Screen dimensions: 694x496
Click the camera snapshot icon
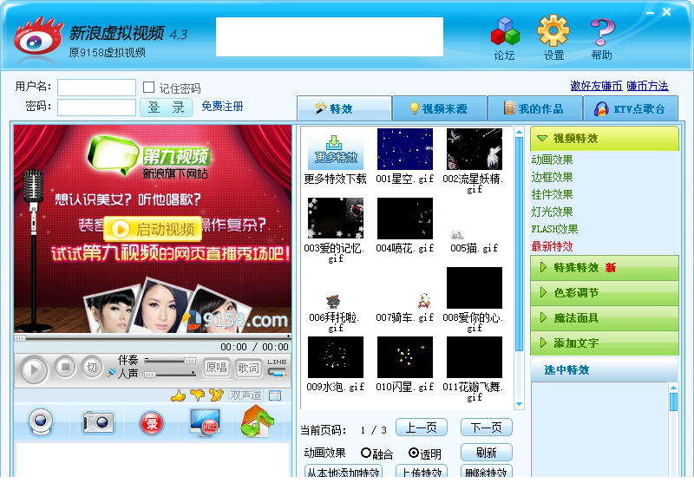coord(98,422)
